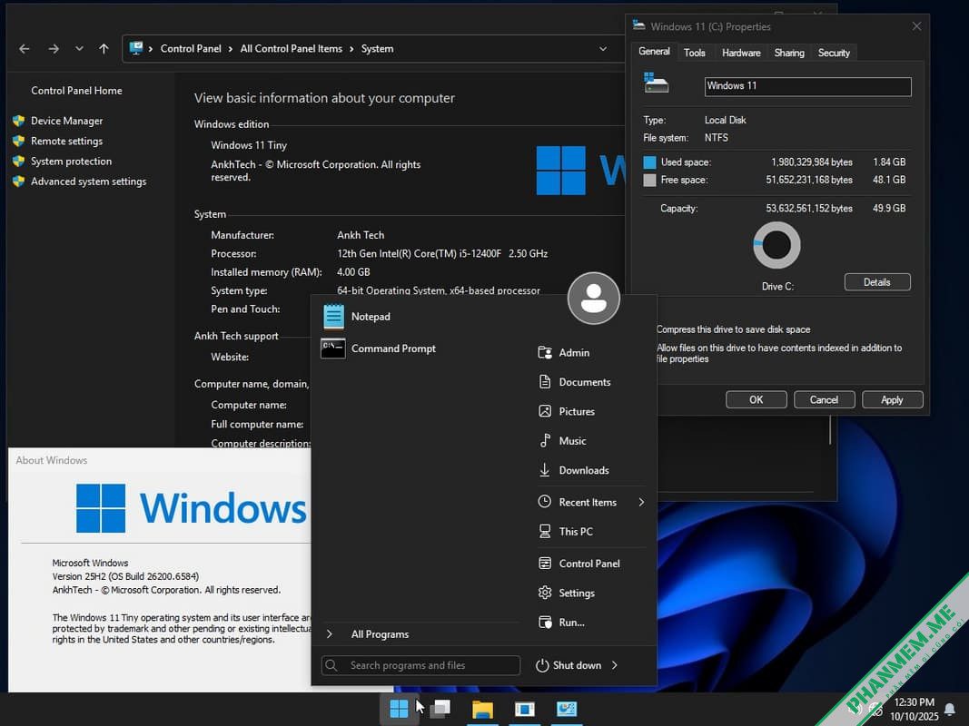Click the Windows logo in About Windows
Viewport: 969px width, 726px height.
[101, 508]
